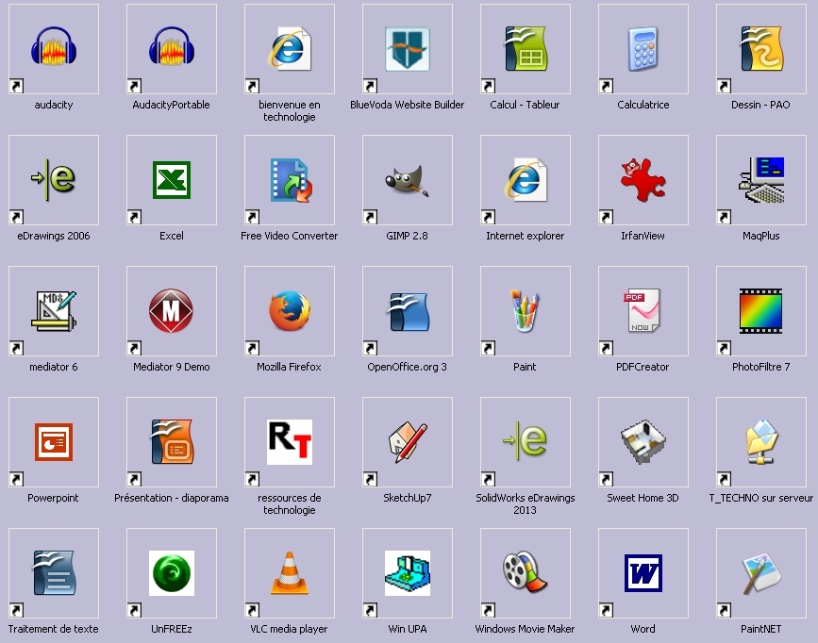Click the "Win UPA" label text
818x643 pixels.
[x=408, y=629]
